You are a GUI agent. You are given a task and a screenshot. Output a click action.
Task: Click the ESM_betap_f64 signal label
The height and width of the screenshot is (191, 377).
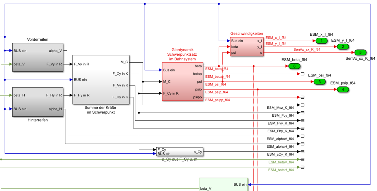[x=218, y=77]
